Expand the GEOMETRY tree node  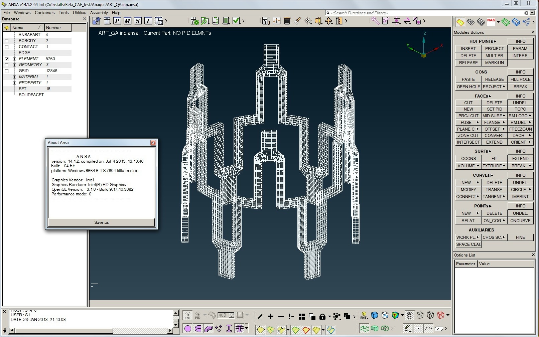click(14, 64)
